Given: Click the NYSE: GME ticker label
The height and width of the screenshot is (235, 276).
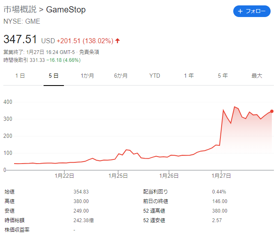Looking at the screenshot, I should pos(22,21).
